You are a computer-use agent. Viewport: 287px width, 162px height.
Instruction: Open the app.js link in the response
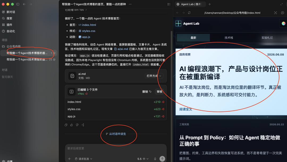click(x=85, y=37)
